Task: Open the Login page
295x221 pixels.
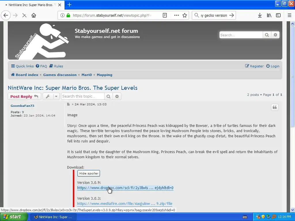Action: pyautogui.click(x=273, y=66)
